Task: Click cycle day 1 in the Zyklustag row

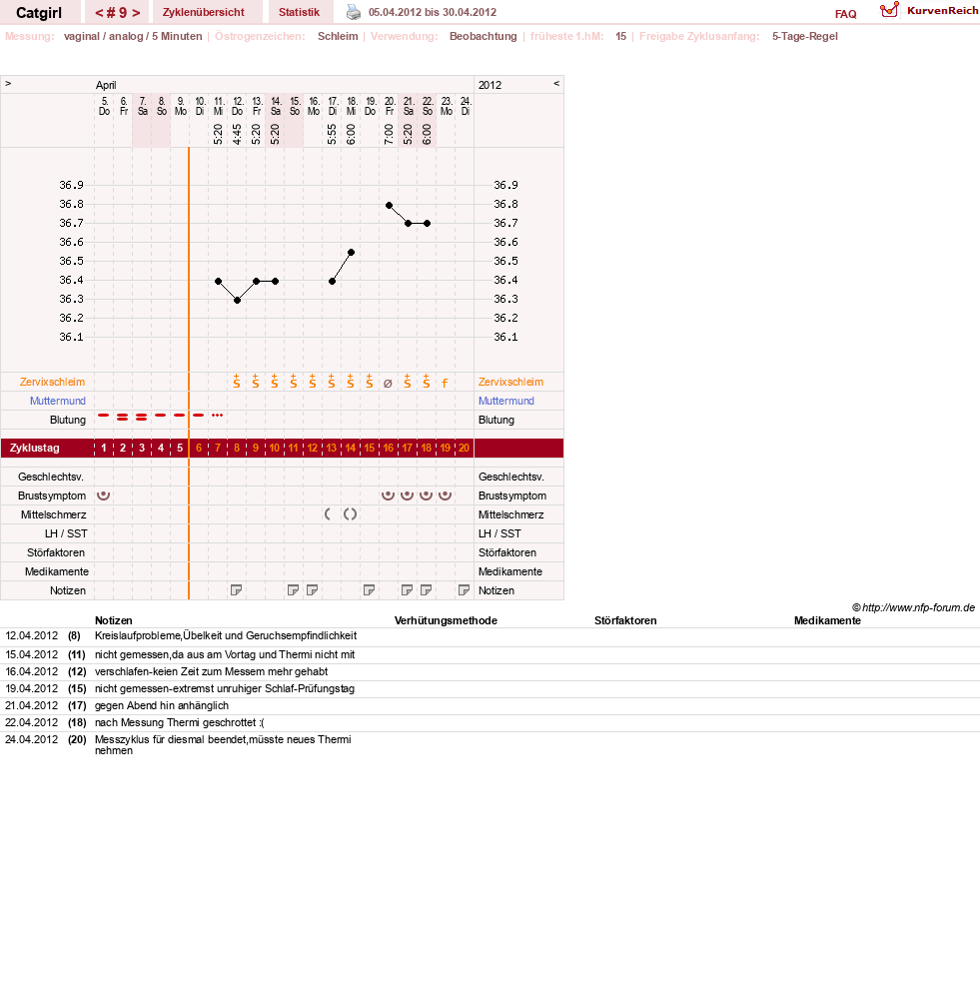Action: [x=103, y=448]
